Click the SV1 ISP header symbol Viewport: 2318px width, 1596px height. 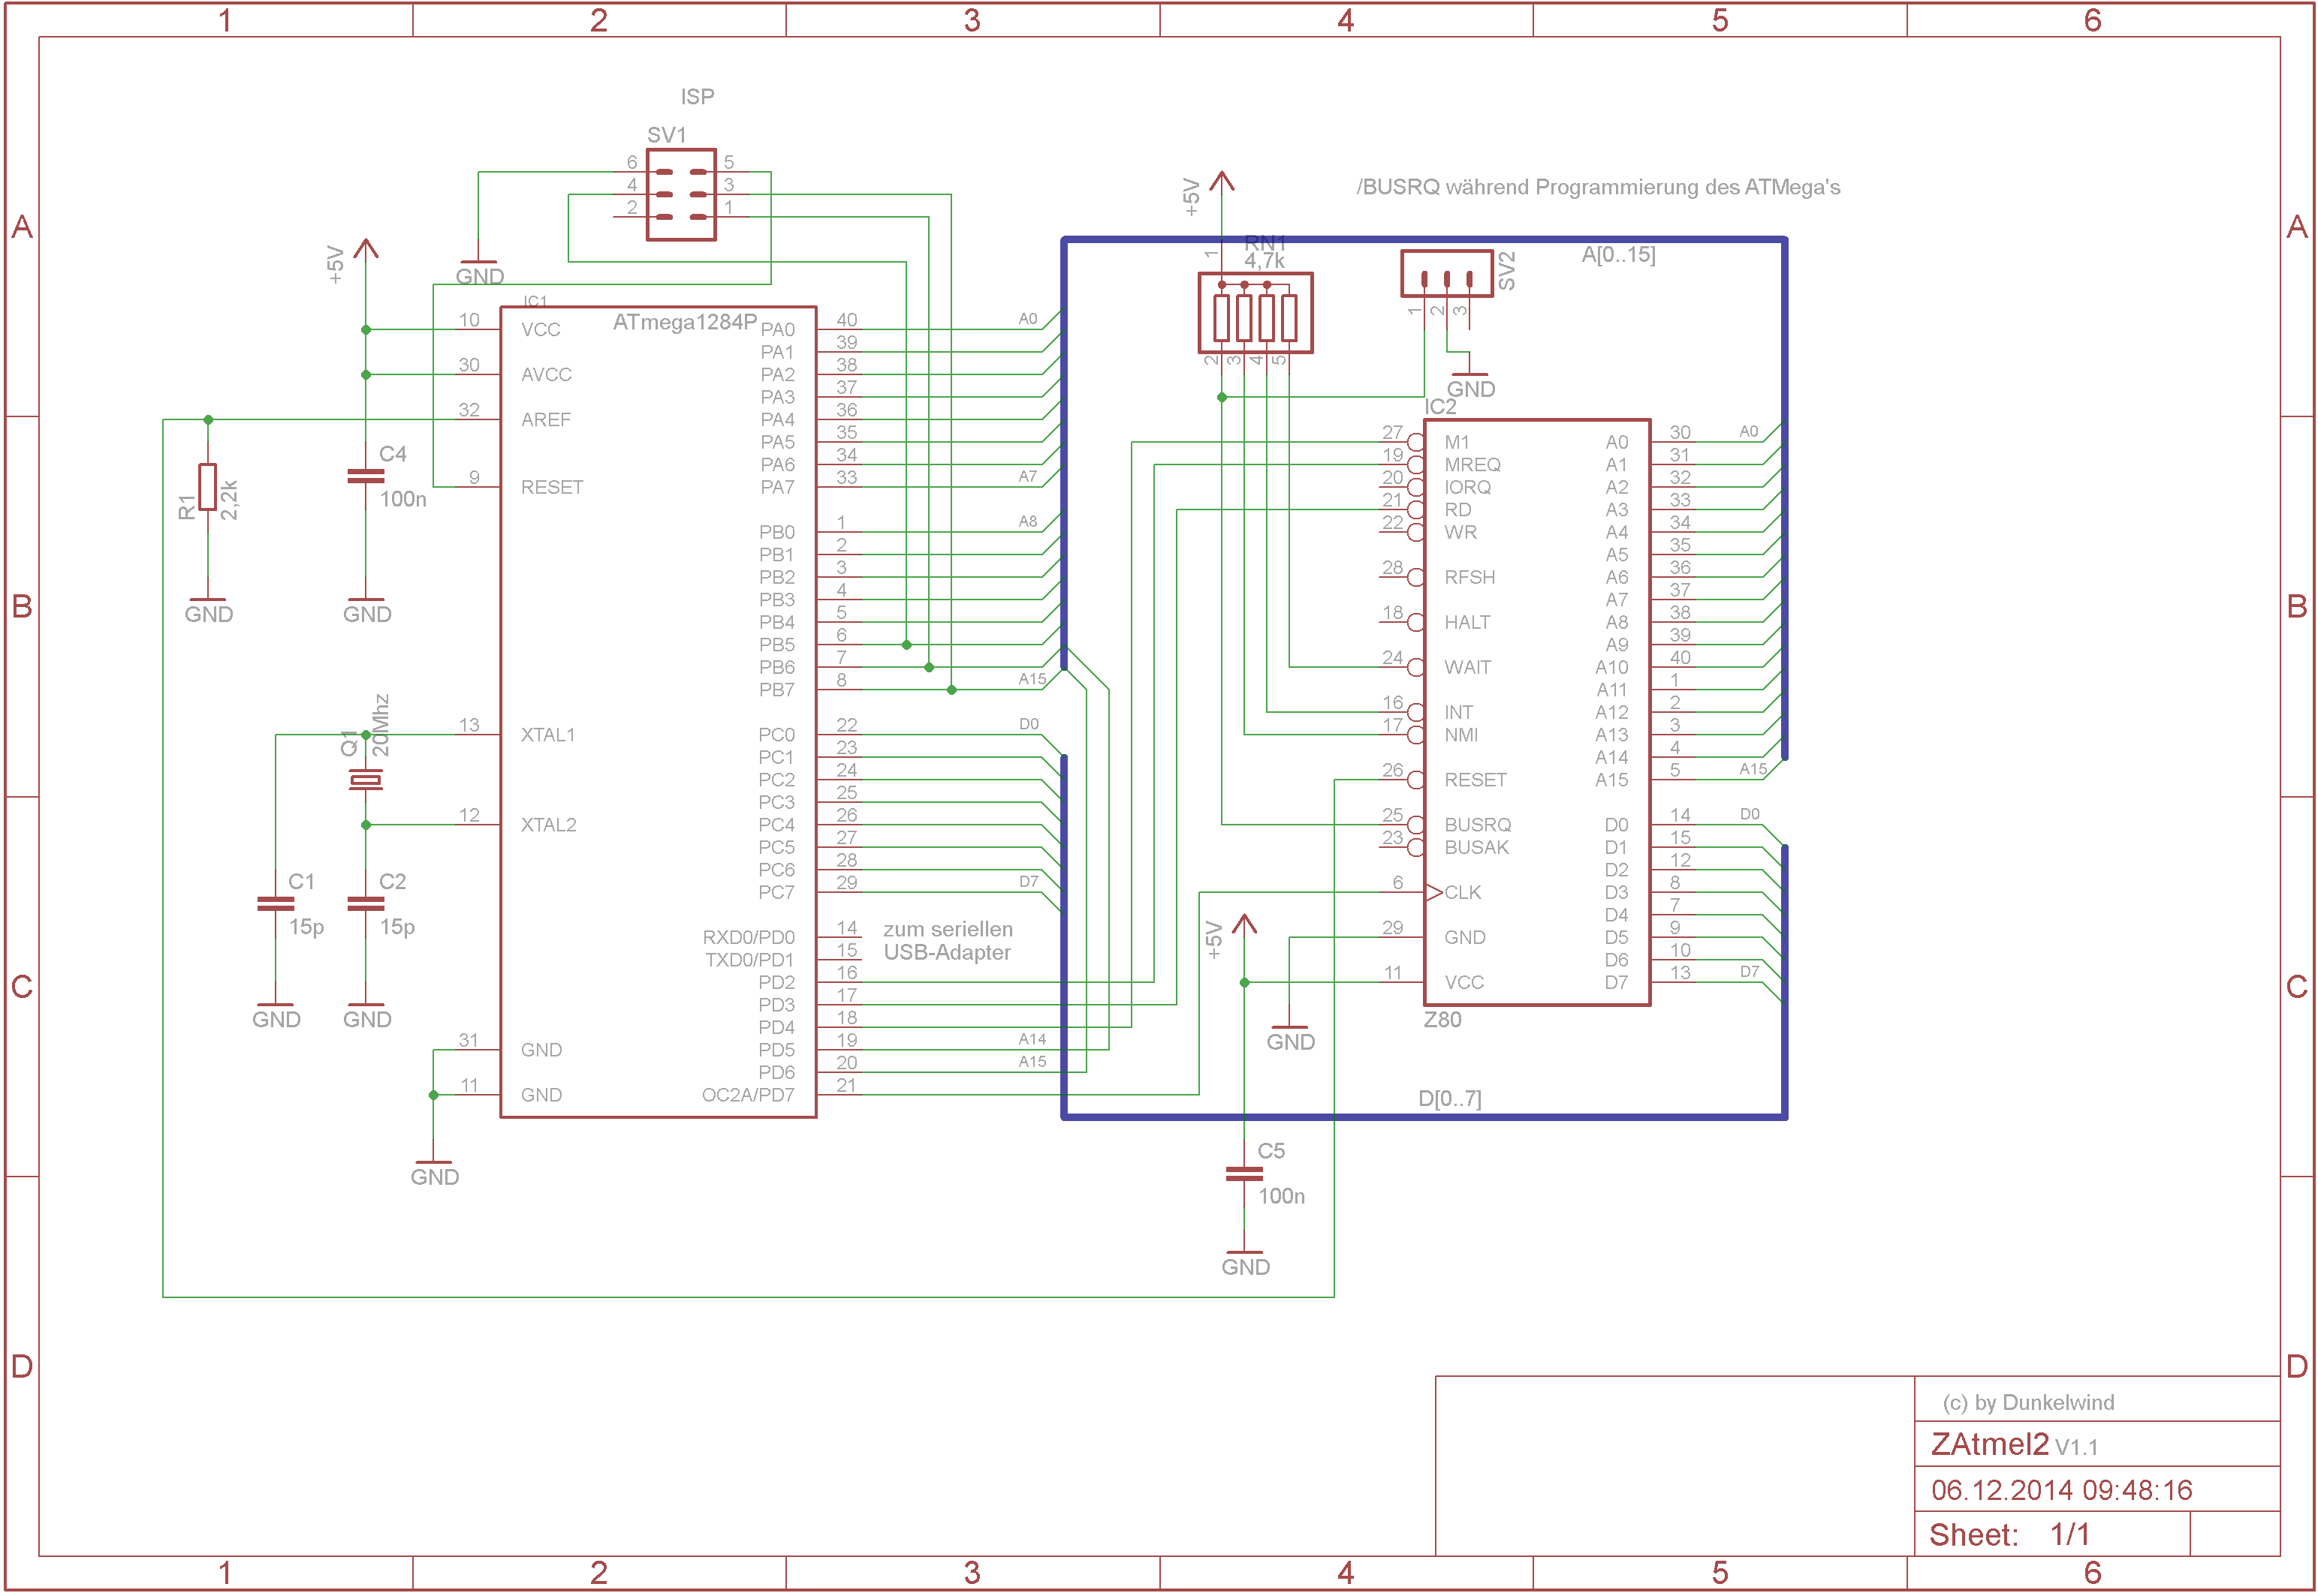(x=680, y=195)
